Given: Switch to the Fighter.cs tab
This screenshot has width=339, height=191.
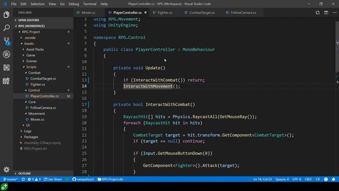Looking at the screenshot, I should 165,13.
